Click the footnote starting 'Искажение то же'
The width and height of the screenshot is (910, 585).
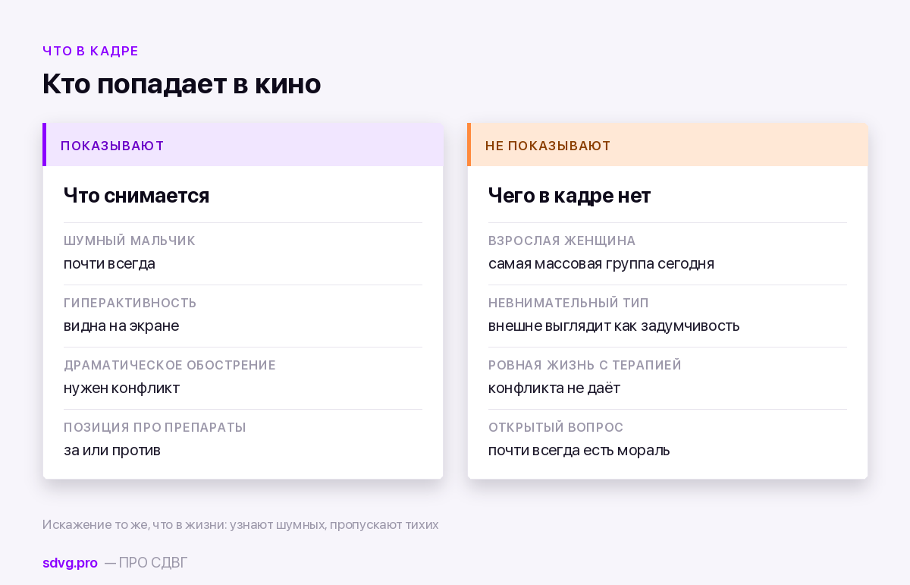pos(240,525)
